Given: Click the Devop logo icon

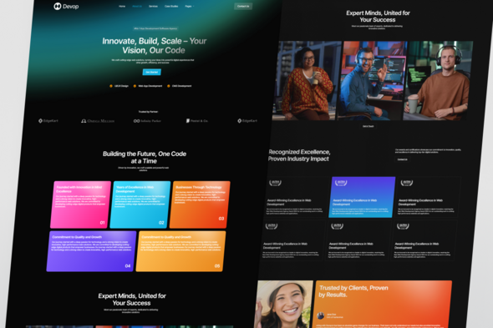Looking at the screenshot, I should click(x=57, y=7).
